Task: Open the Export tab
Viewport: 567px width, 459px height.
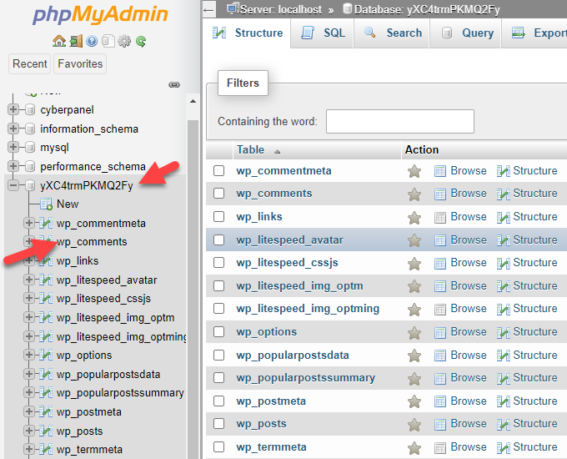Action: tap(535, 33)
